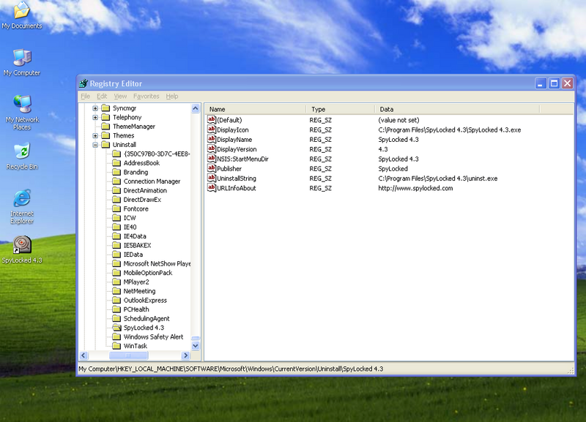
Task: Launch Internet Explorer desktop icon
Action: click(22, 207)
